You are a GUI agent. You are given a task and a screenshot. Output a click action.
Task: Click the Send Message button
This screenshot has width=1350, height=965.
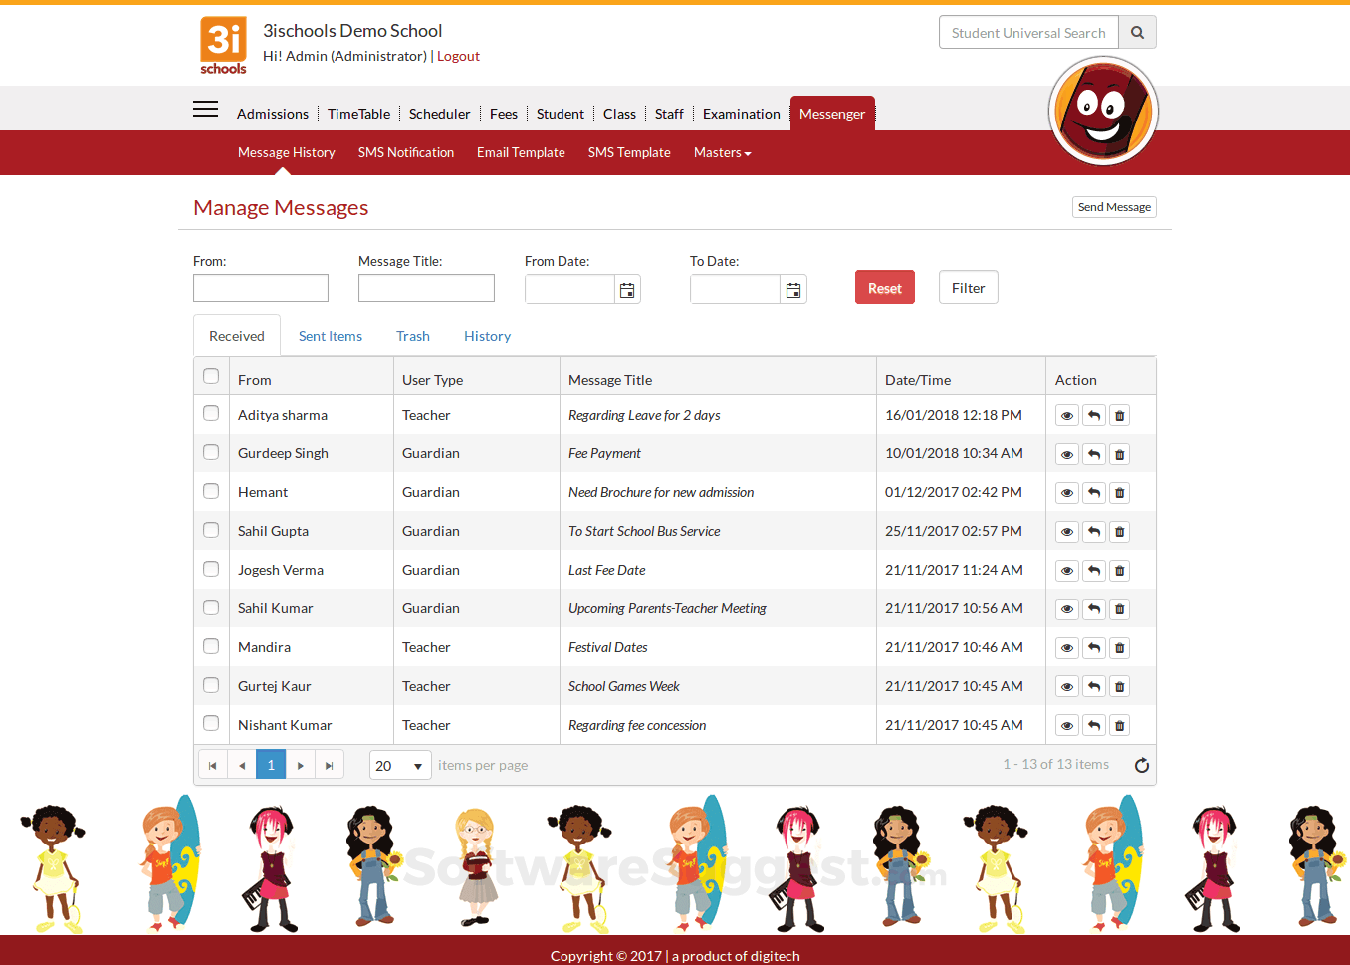1114,207
